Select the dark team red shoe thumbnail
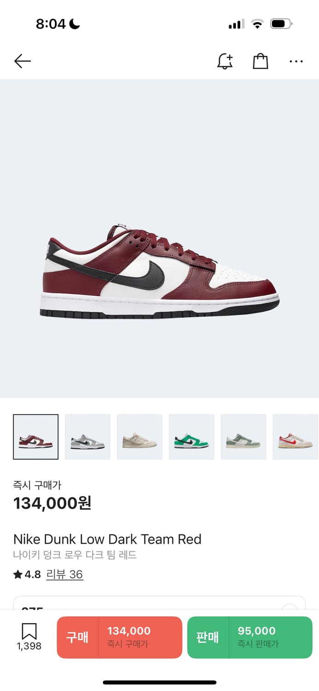This screenshot has height=691, width=319. point(35,437)
